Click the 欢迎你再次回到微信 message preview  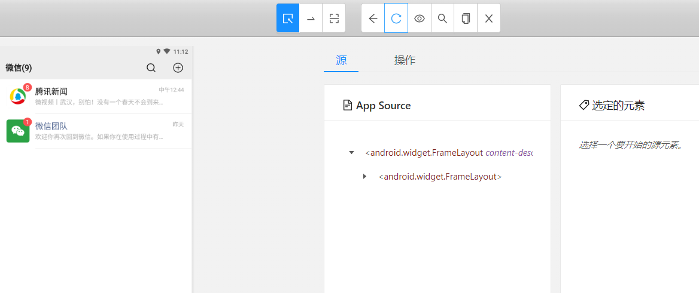tap(99, 137)
